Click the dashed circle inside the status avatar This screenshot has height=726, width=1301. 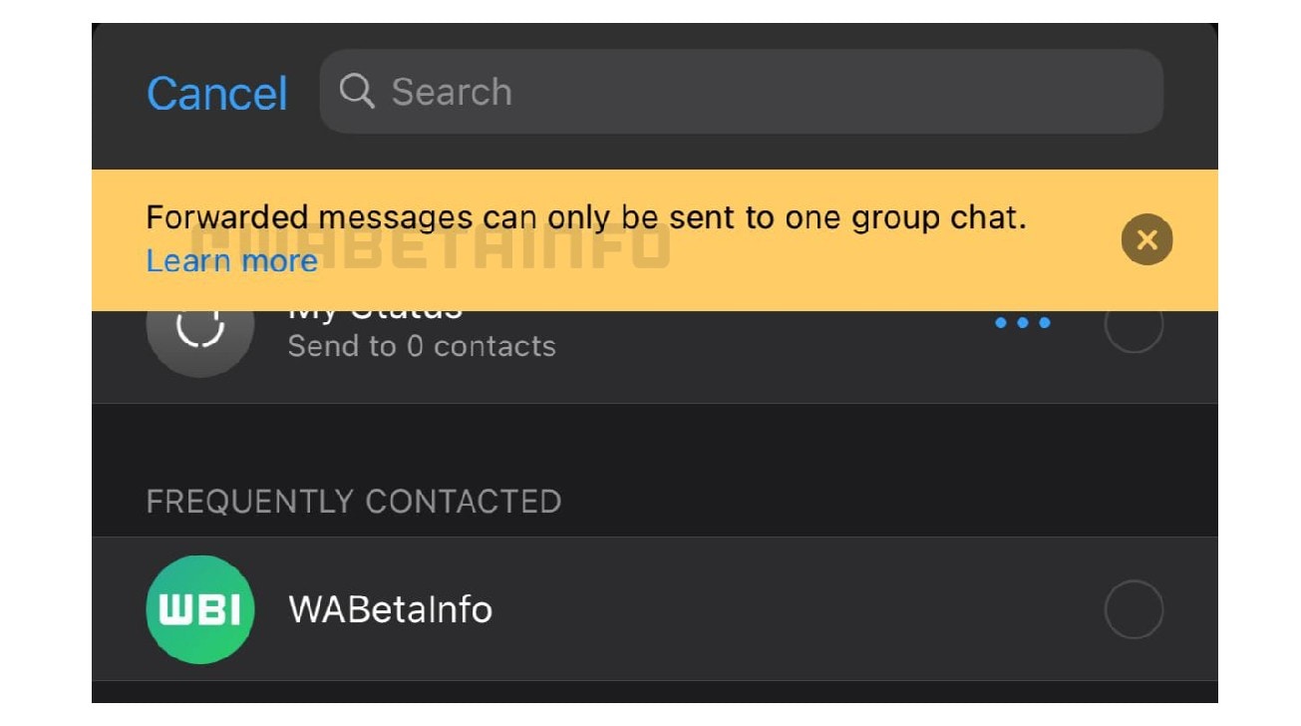click(x=200, y=328)
